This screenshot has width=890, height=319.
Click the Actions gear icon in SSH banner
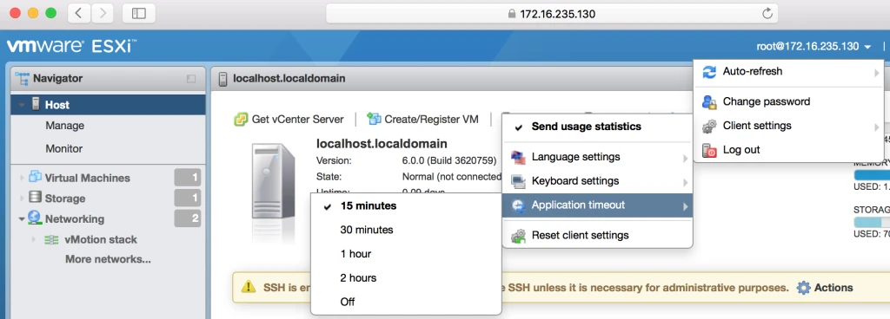(803, 287)
